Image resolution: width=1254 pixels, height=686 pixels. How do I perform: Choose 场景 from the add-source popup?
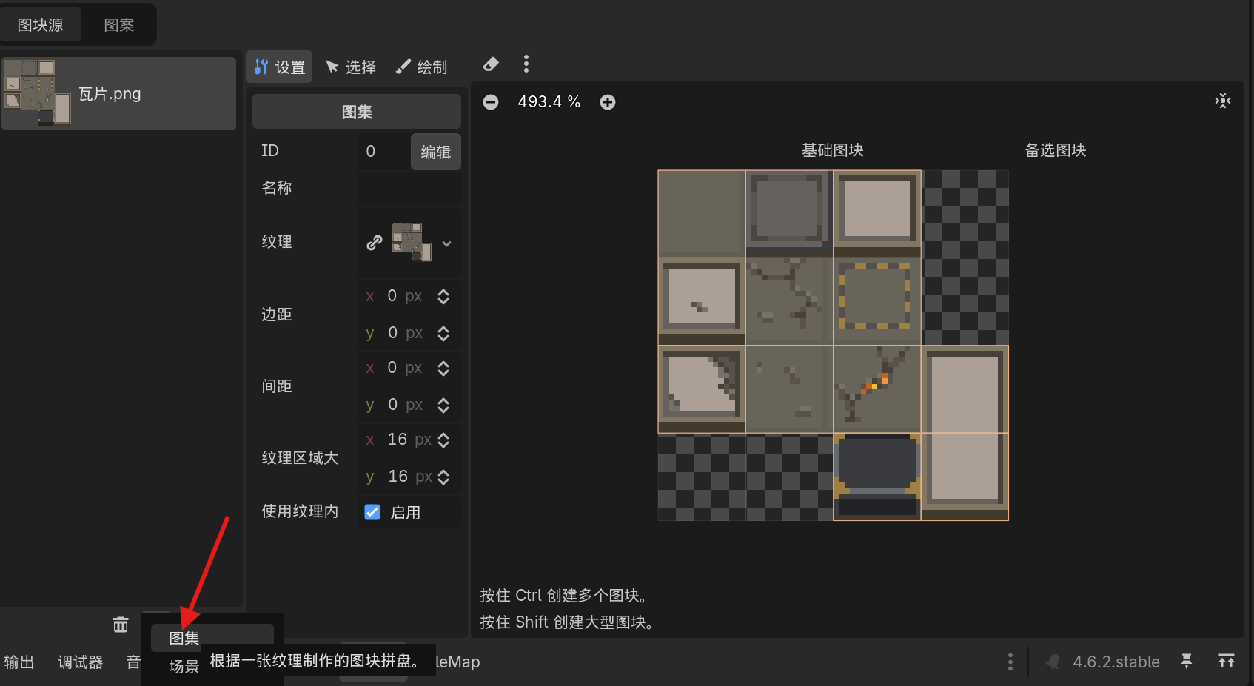pyautogui.click(x=184, y=666)
